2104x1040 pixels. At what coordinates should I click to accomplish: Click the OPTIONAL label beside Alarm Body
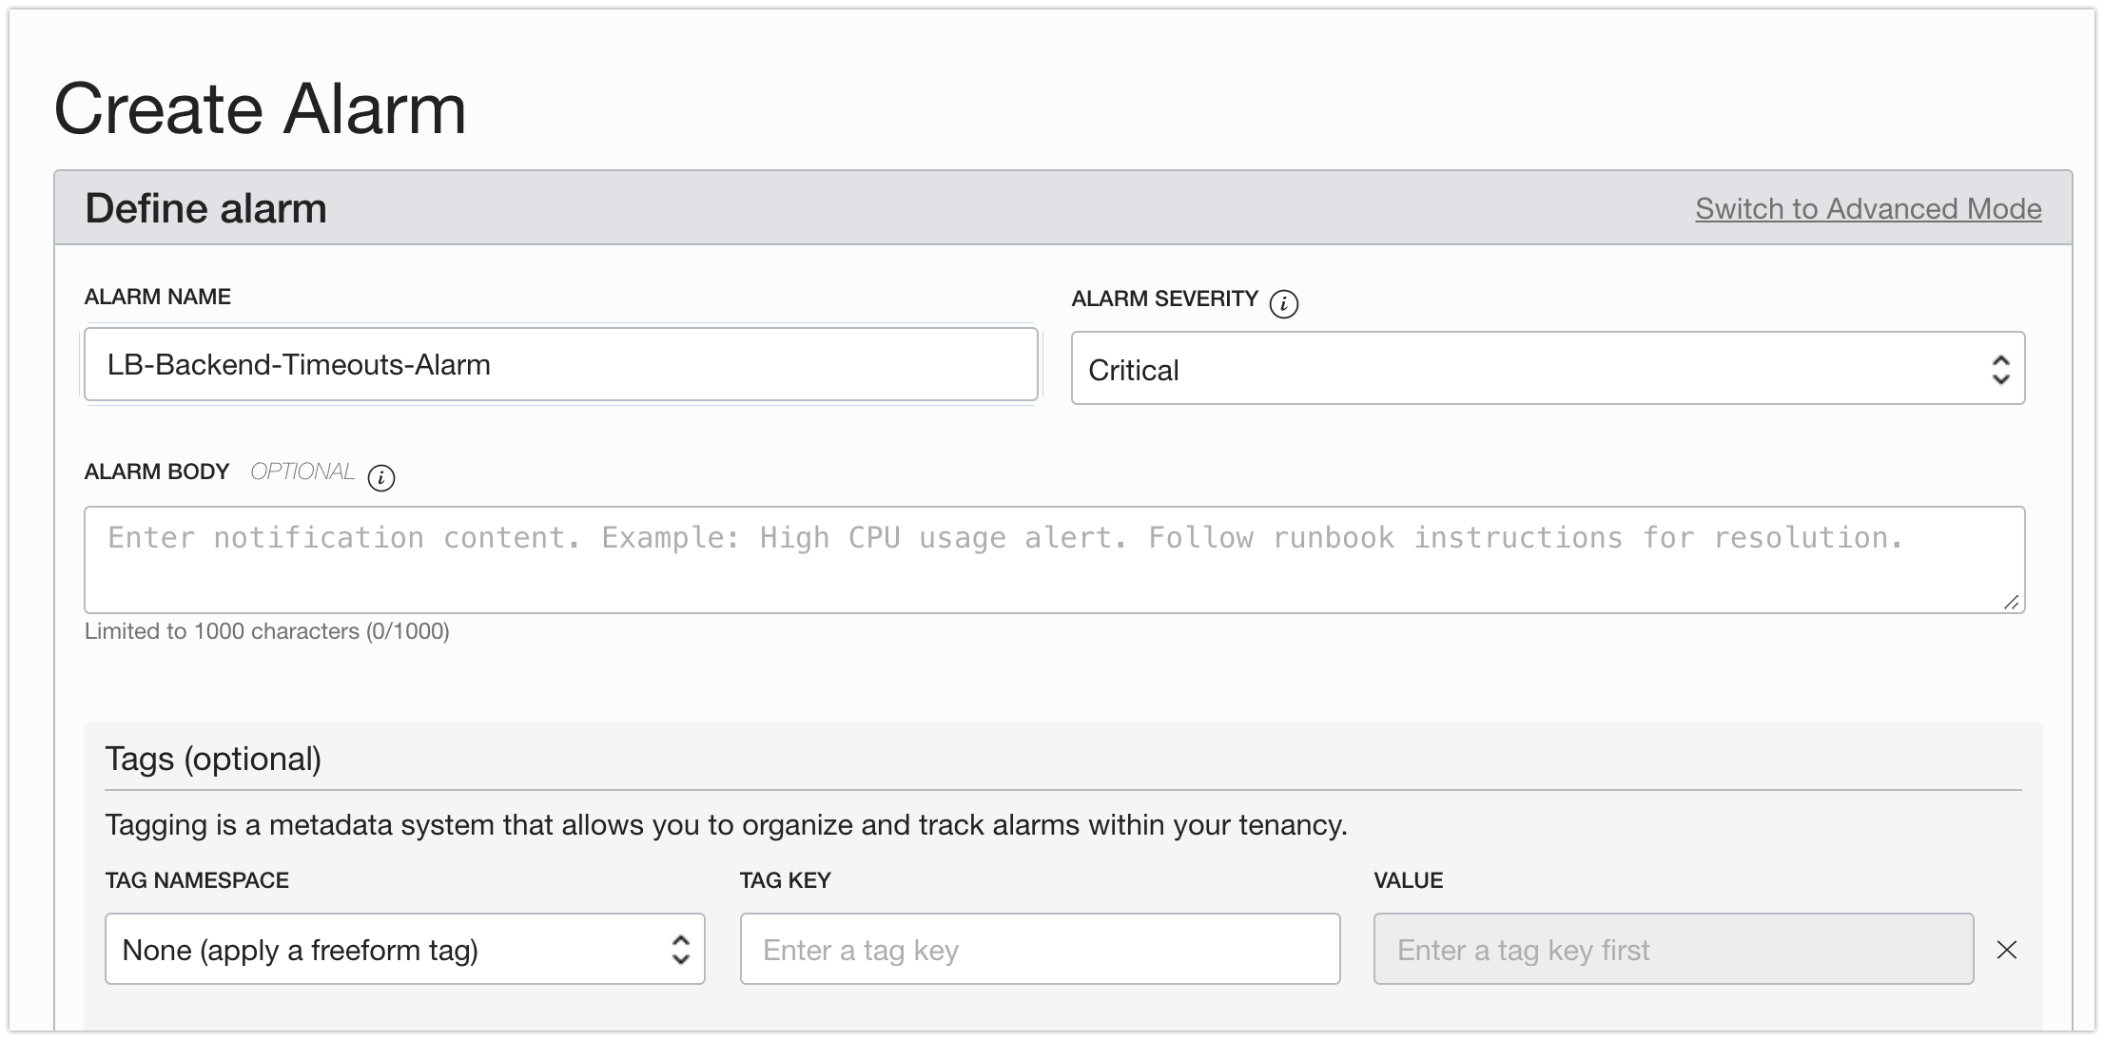(x=302, y=471)
